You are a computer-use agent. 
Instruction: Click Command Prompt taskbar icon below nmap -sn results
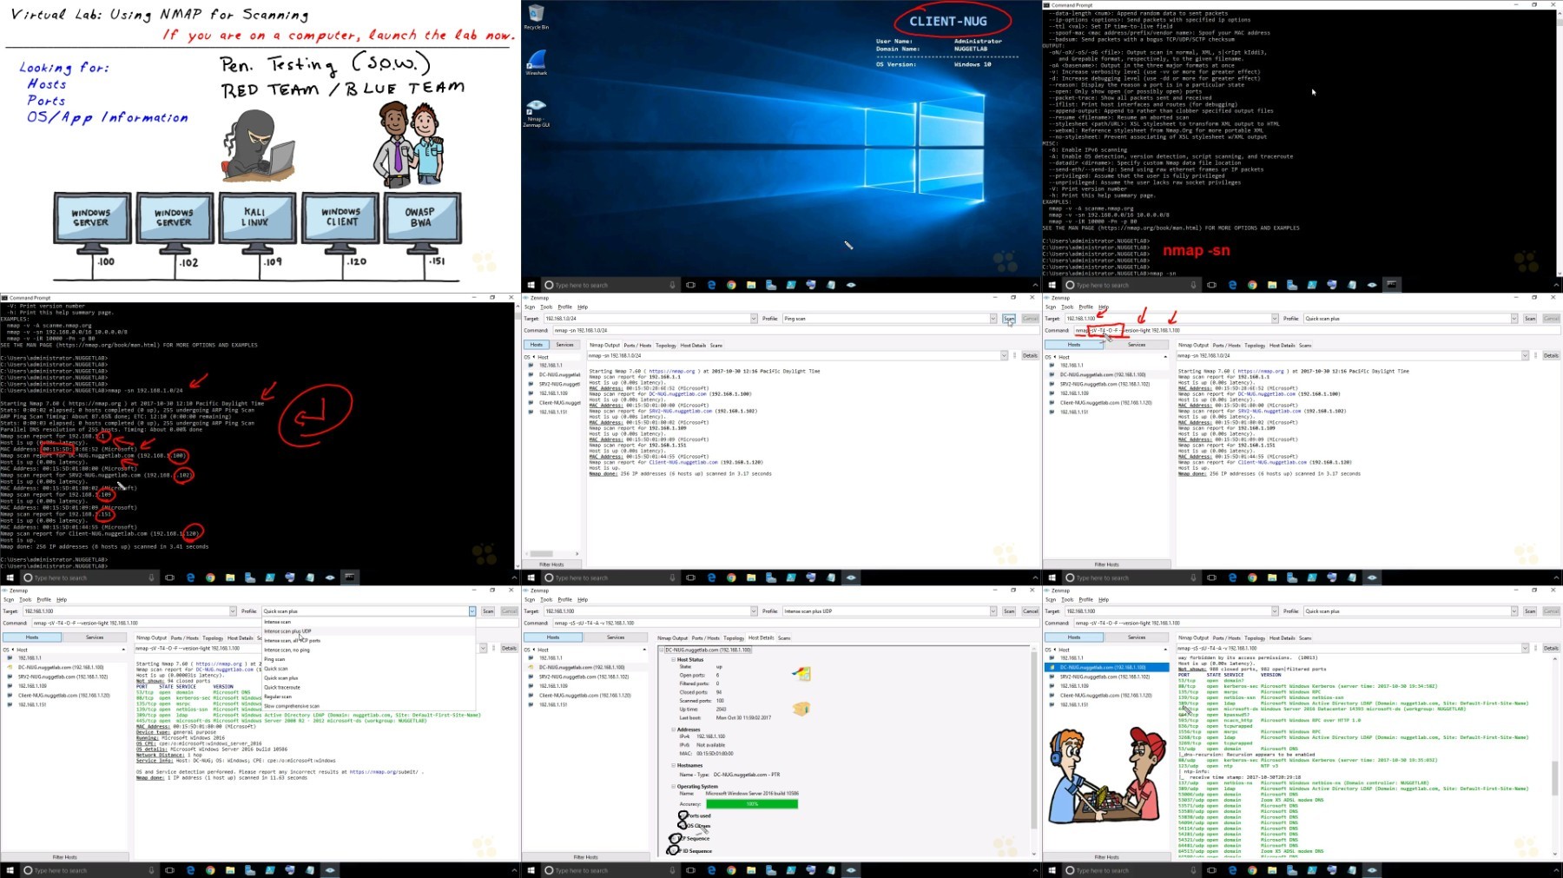pyautogui.click(x=350, y=578)
